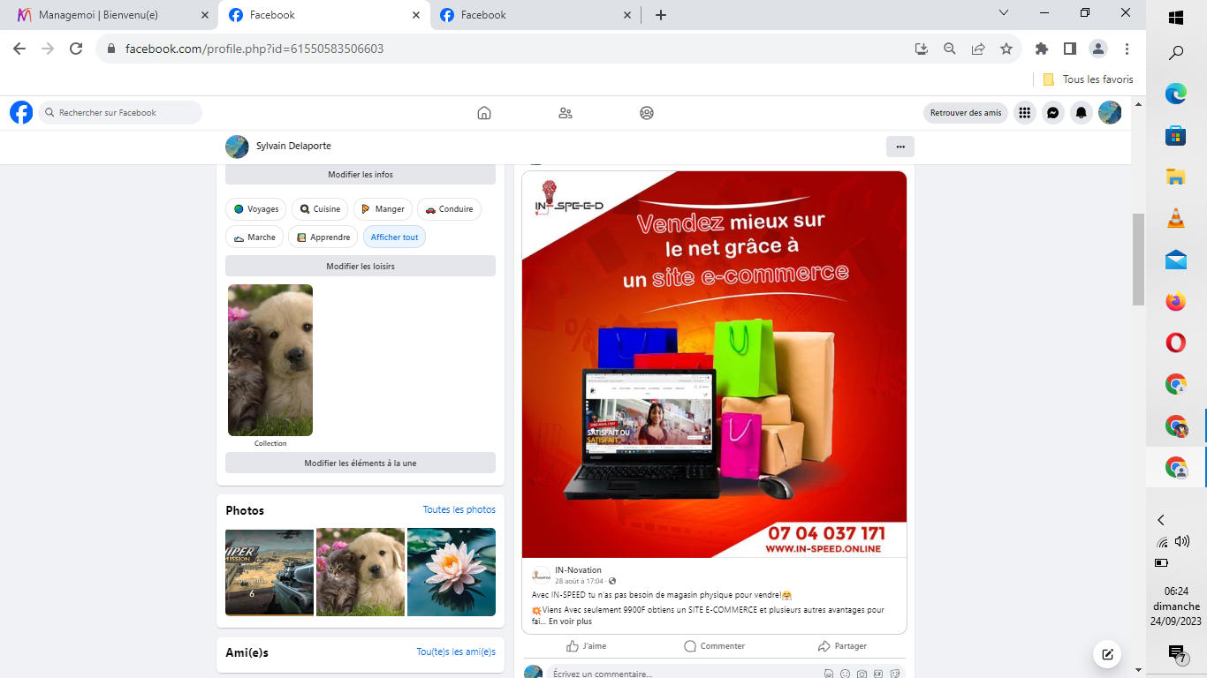The height and width of the screenshot is (678, 1207).
Task: Click the Modifier les loisirs button
Action: [x=360, y=267]
